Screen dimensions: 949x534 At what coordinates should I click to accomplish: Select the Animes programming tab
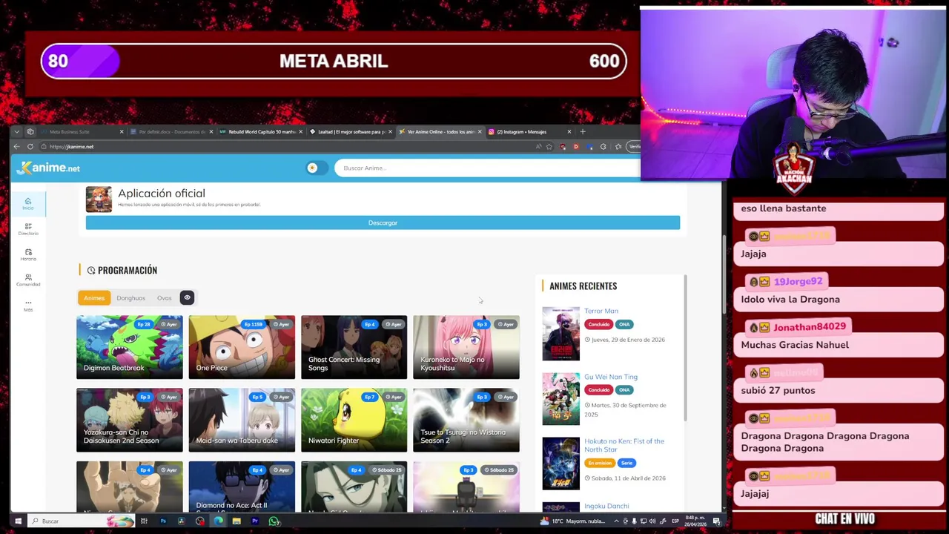click(94, 298)
